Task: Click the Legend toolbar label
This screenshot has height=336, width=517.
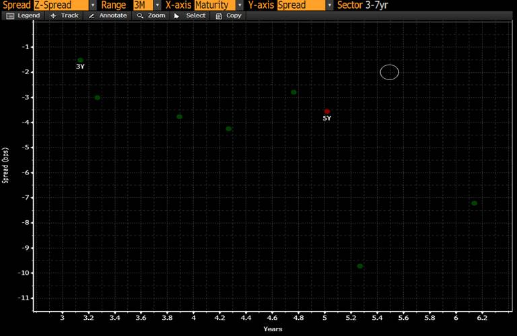Action: tap(29, 15)
